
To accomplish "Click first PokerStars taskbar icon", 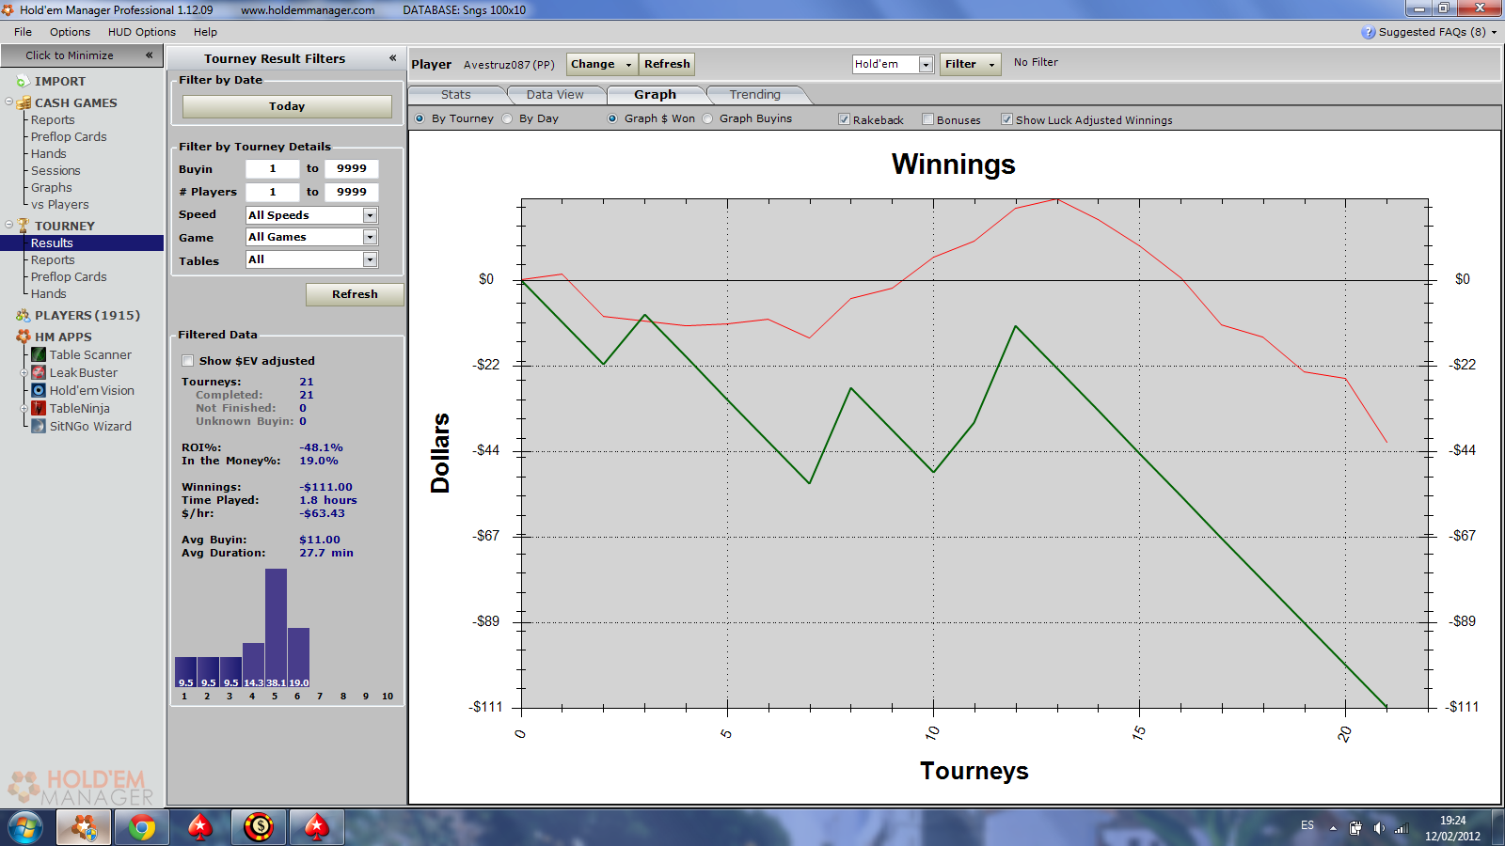I will (200, 827).
